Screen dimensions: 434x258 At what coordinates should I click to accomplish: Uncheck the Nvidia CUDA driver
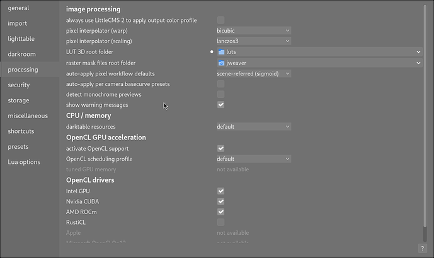click(x=220, y=202)
